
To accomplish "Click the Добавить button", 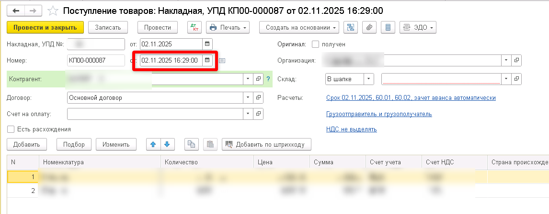I will pyautogui.click(x=26, y=144).
